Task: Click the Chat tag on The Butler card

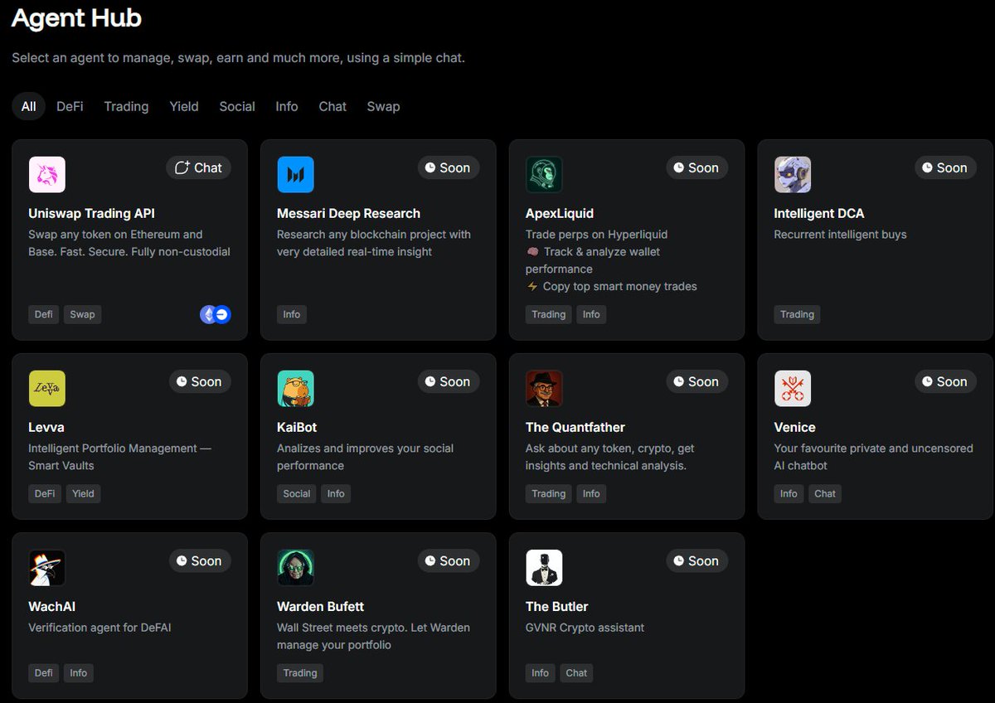Action: click(x=576, y=672)
